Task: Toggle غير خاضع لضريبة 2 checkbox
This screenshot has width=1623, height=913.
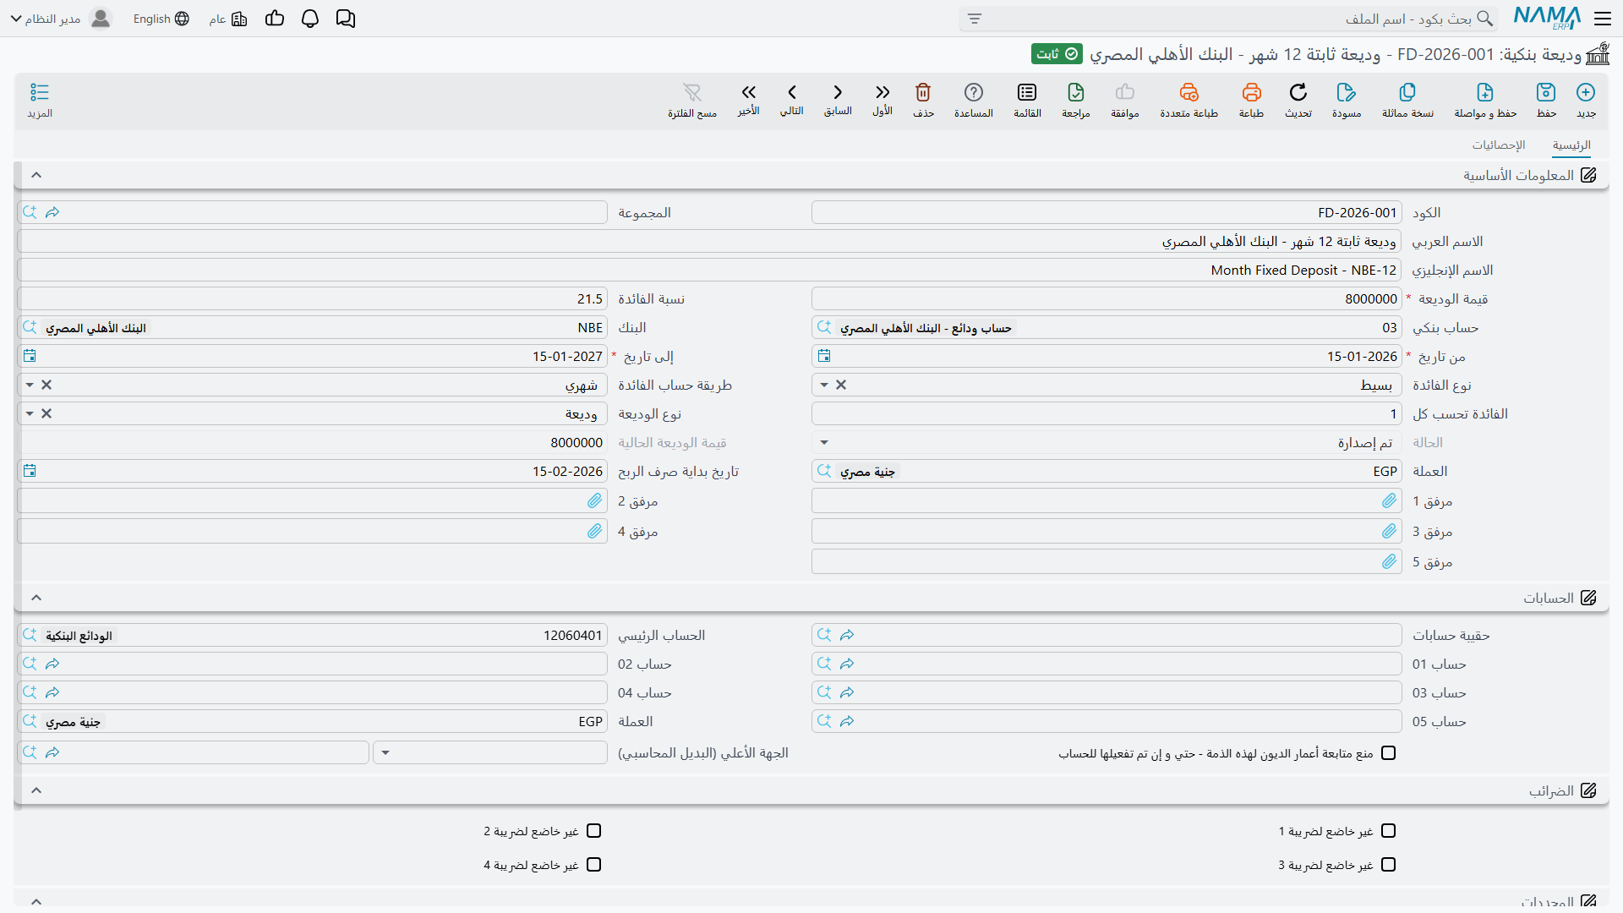Action: coord(593,831)
